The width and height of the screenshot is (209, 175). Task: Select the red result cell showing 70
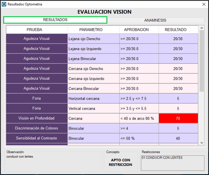(x=178, y=118)
